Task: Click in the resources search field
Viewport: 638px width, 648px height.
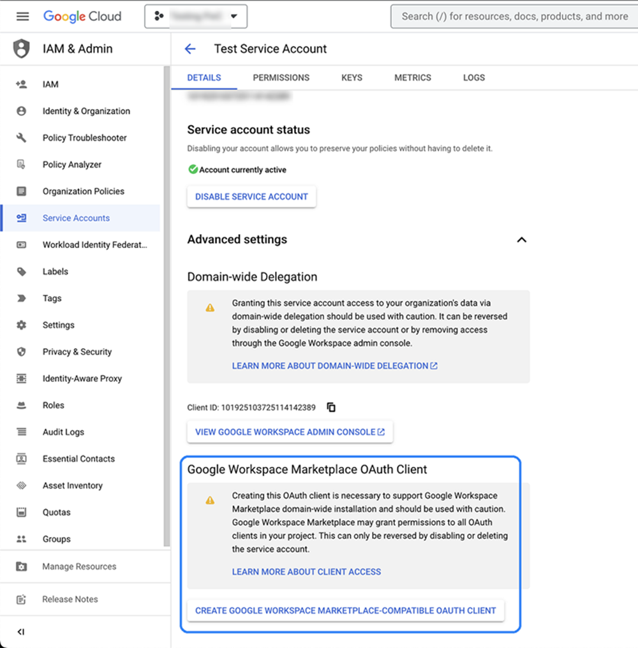Action: coord(514,17)
